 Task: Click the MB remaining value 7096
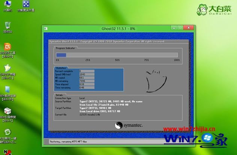tap(87, 81)
